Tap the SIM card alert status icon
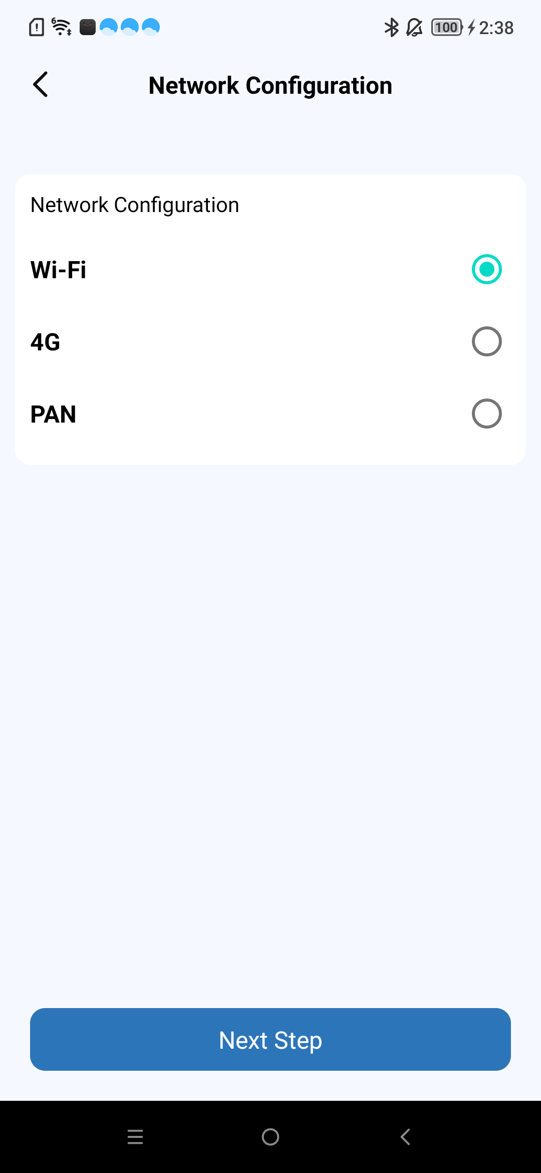 tap(37, 27)
